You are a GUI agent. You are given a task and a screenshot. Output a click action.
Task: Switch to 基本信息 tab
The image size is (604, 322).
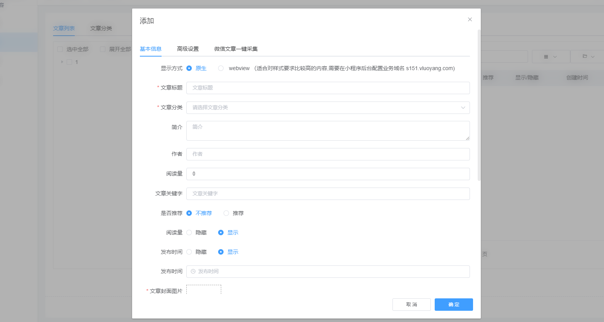(x=151, y=49)
